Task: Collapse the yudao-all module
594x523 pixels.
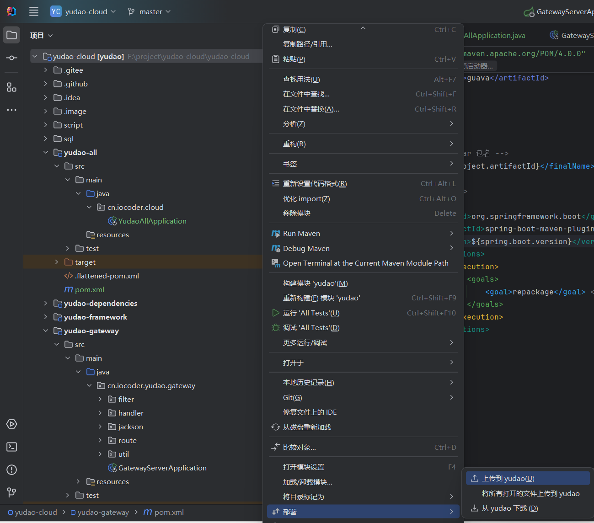Action: (45, 153)
